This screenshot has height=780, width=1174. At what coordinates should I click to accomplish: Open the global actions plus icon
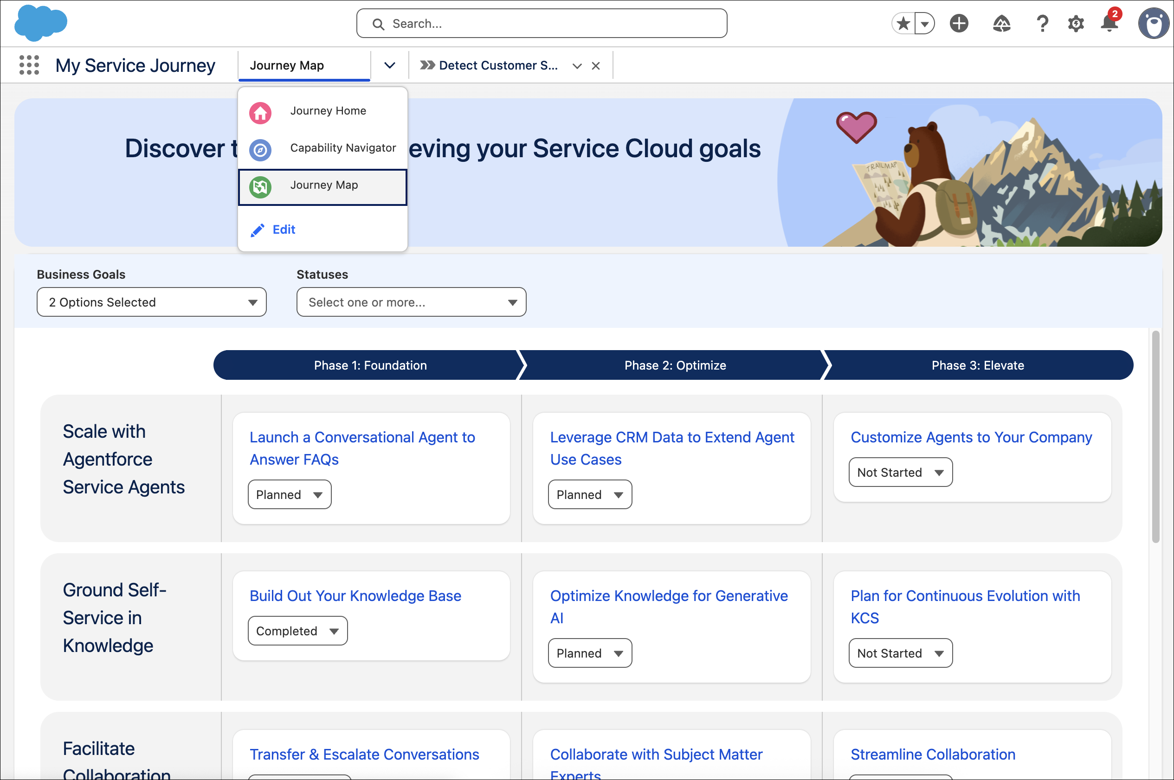tap(959, 23)
